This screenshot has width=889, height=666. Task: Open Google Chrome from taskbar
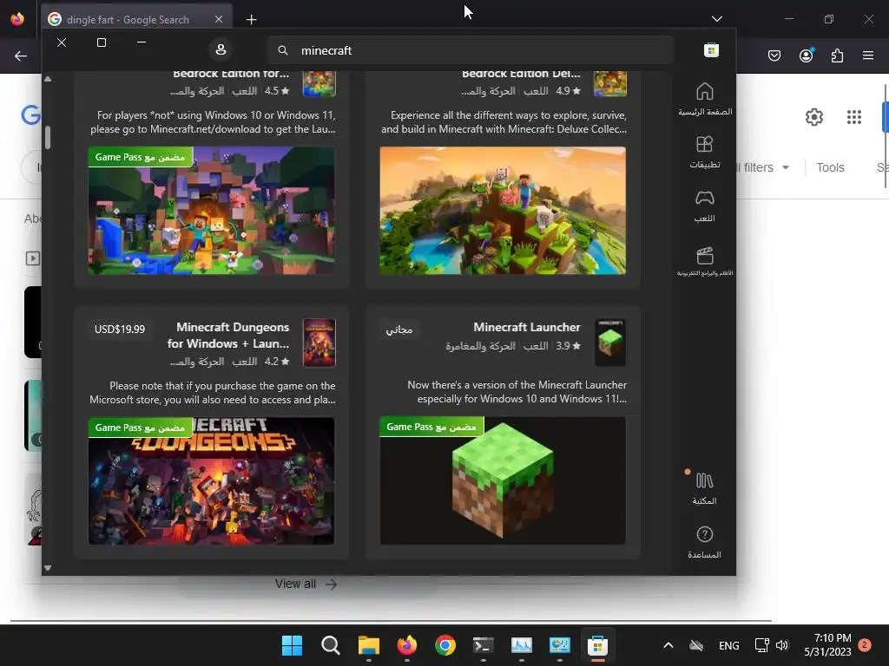point(445,645)
